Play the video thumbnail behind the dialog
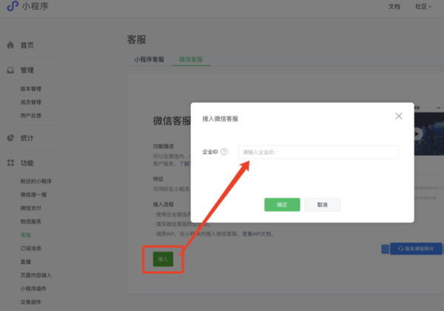The height and width of the screenshot is (311, 444). [x=417, y=134]
